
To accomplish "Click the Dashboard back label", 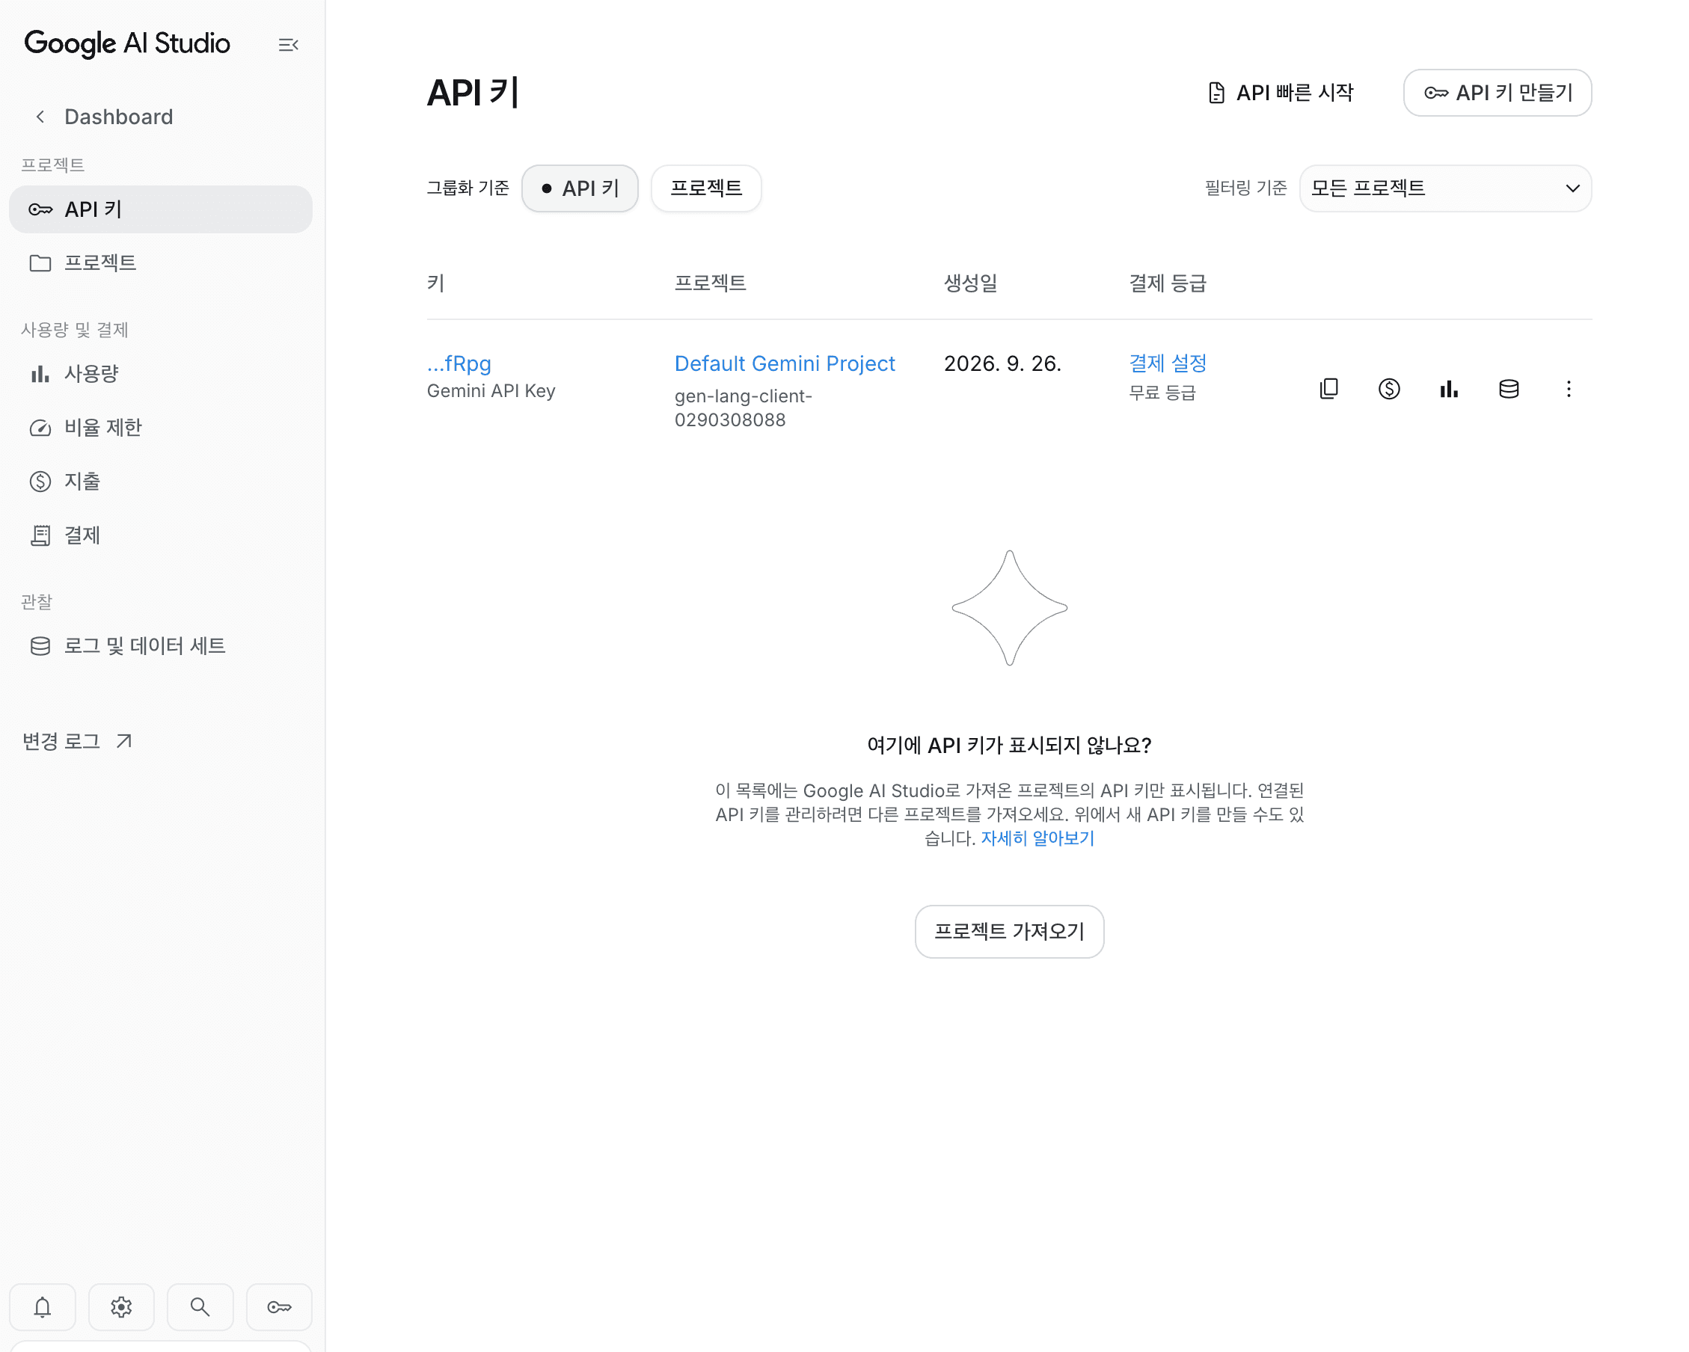I will click(118, 117).
